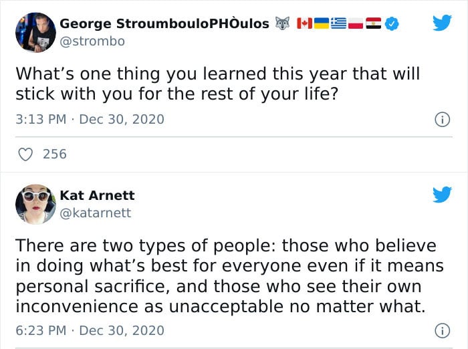Click the Egypt flag emoji in George's name
The height and width of the screenshot is (349, 468).
tap(373, 23)
